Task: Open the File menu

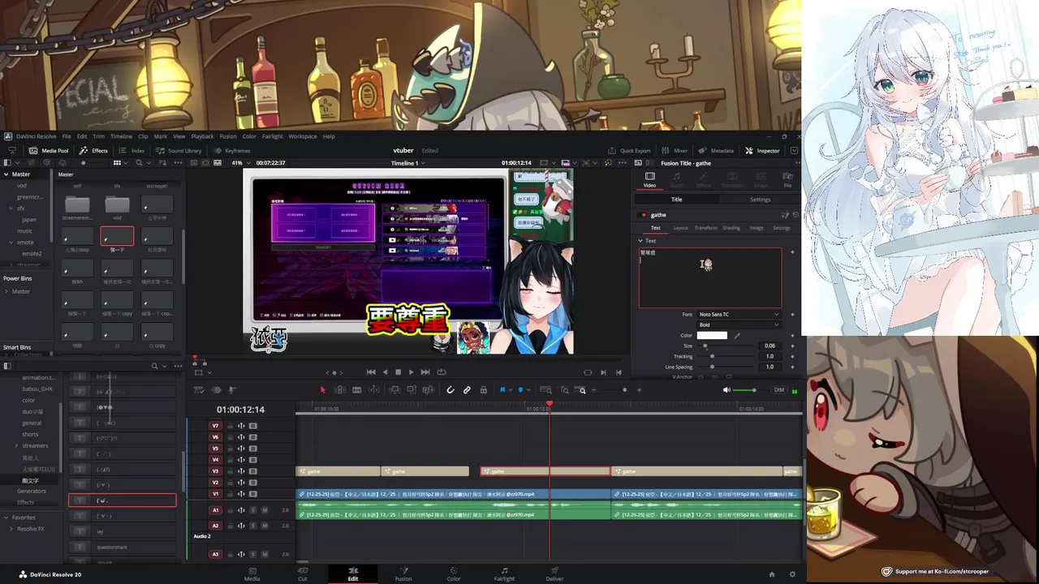Action: pos(67,136)
